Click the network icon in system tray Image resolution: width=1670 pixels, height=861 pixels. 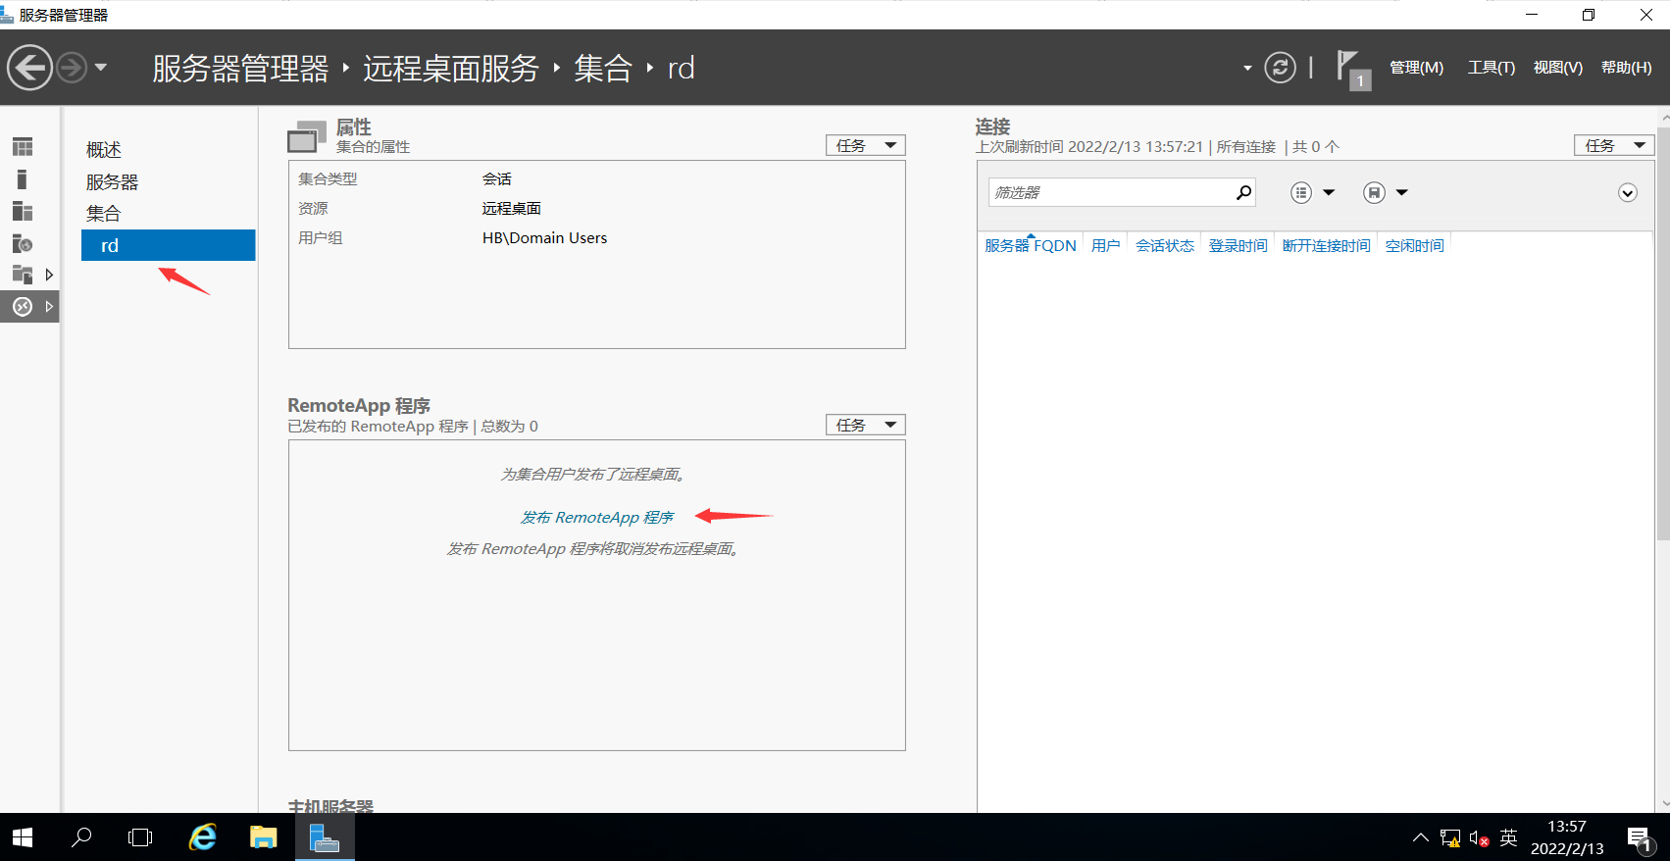[1450, 837]
